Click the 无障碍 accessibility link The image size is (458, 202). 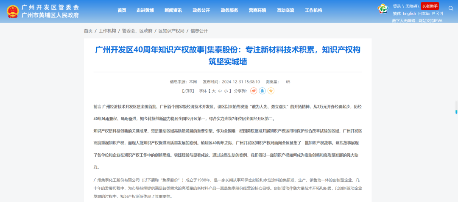(411, 6)
